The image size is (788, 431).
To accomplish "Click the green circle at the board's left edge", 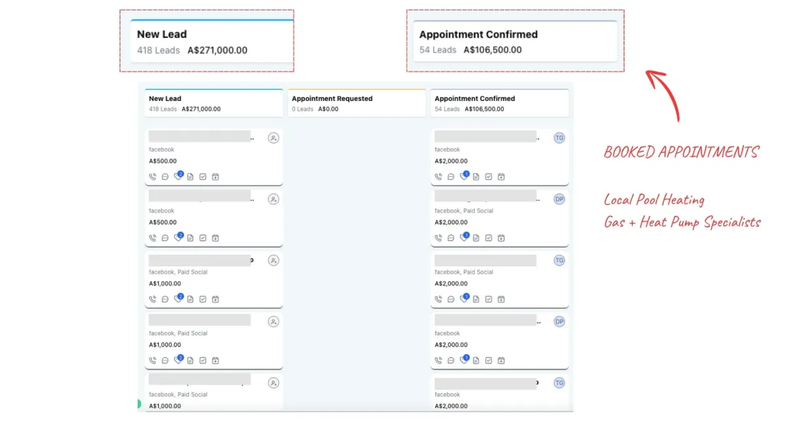I will (139, 403).
